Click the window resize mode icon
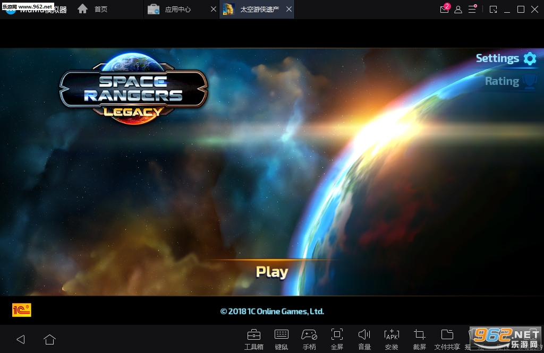544x353 pixels. (x=493, y=10)
